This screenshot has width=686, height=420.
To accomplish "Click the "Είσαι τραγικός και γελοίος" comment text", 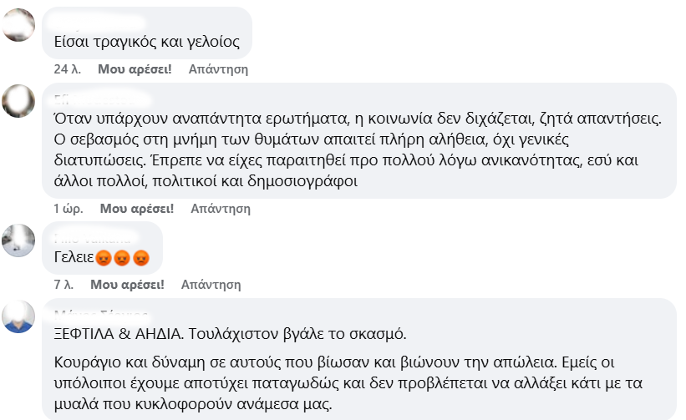I will tap(146, 41).
